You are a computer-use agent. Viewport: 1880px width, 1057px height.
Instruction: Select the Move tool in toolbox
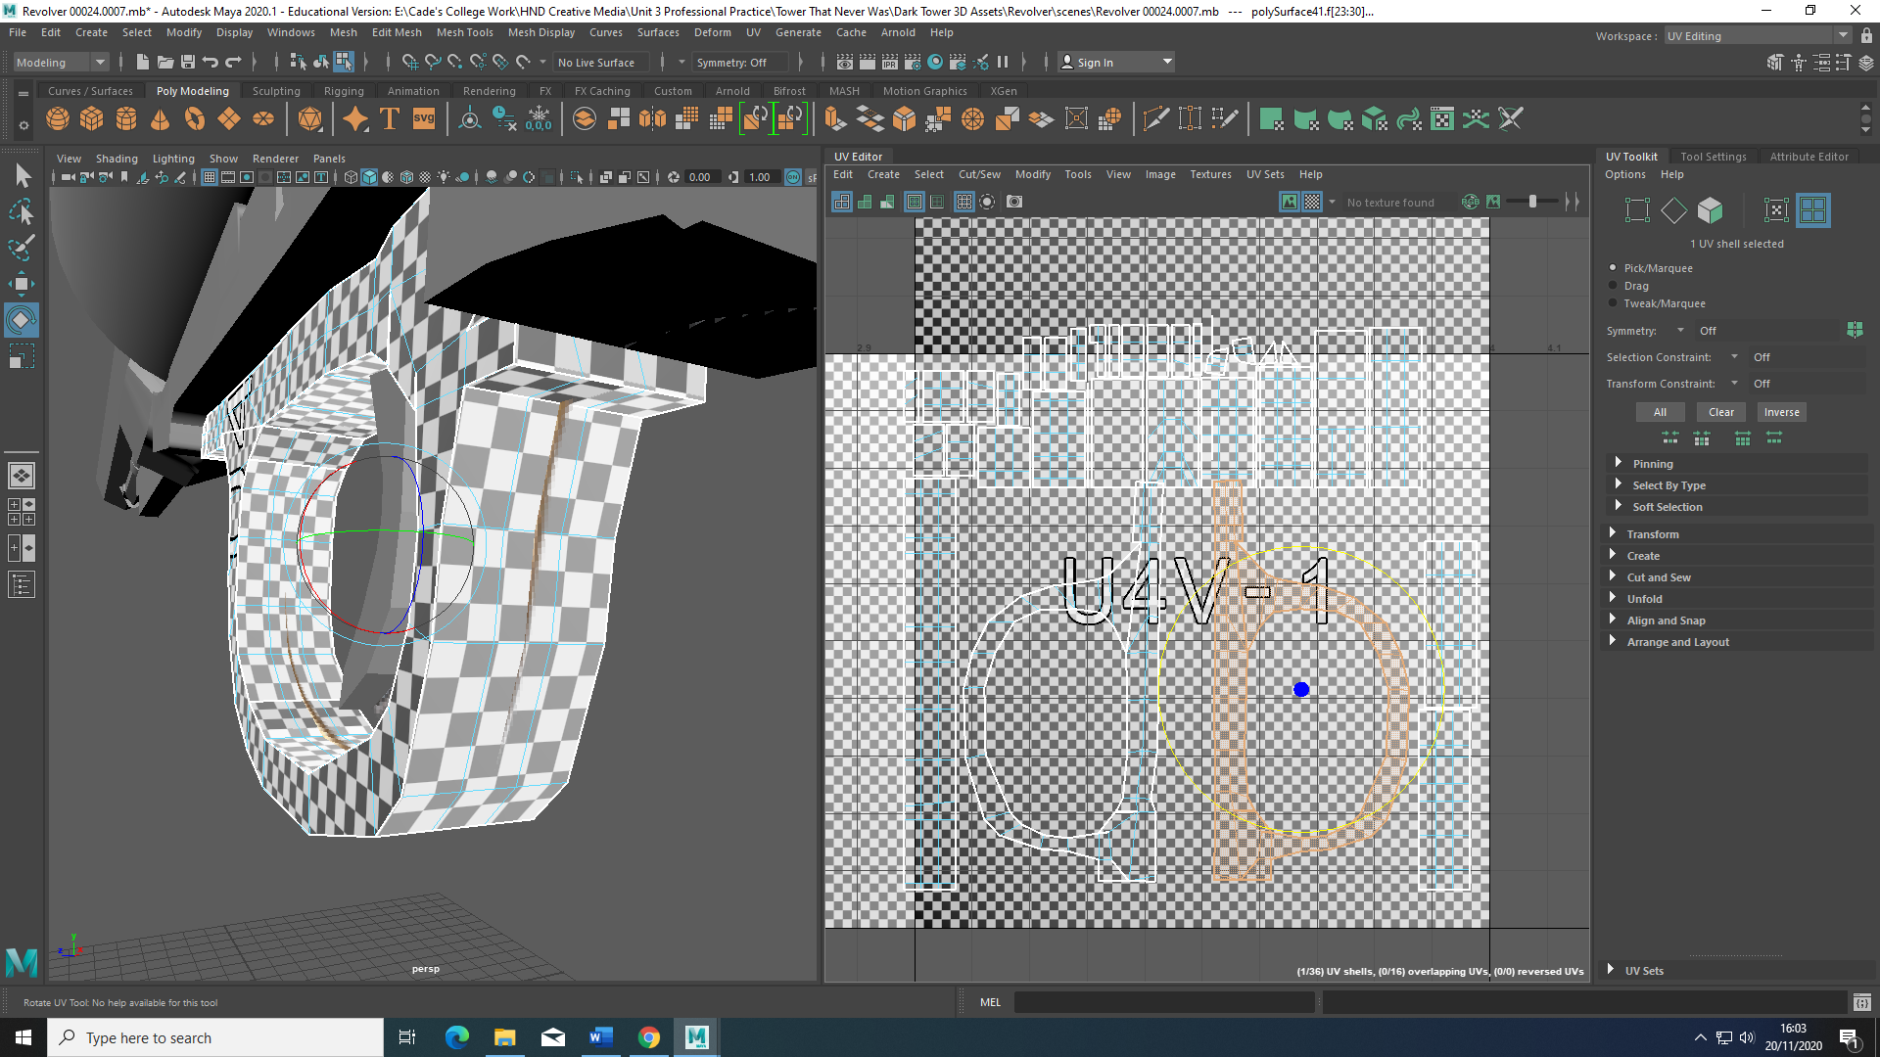[x=22, y=285]
